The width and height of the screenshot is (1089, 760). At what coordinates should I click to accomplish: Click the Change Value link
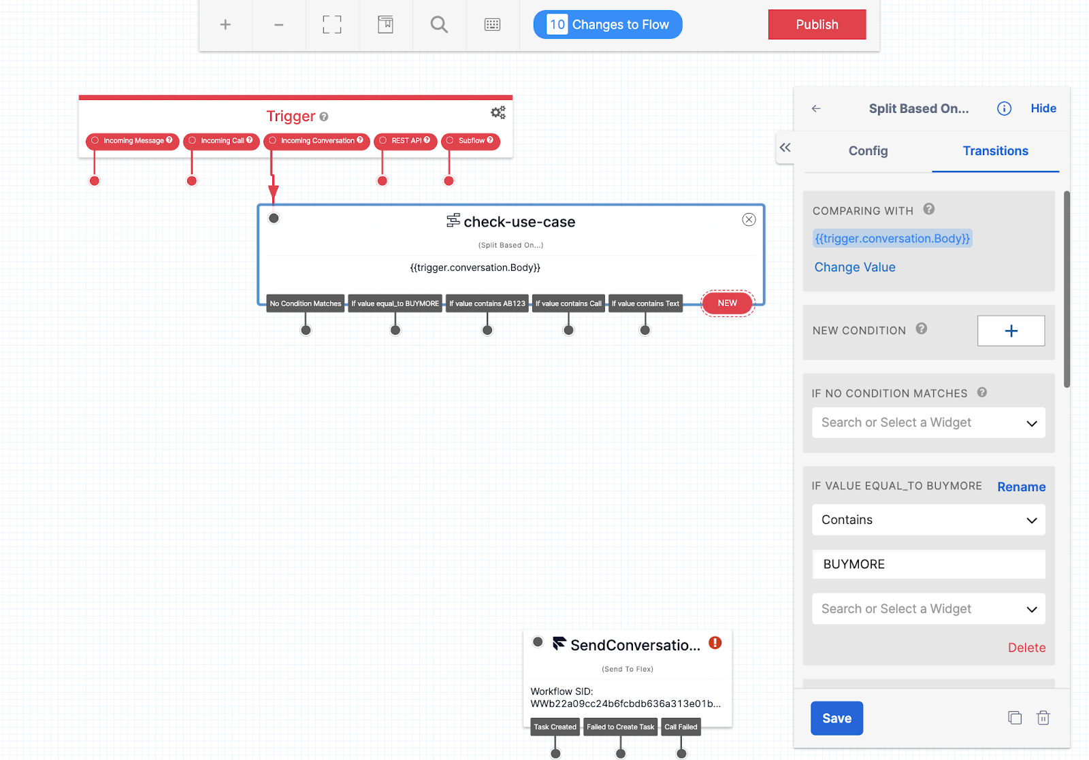[x=855, y=267]
